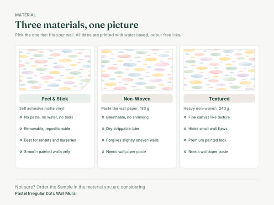Open the Peel & Stick sample image
Viewport: 274px width, 205px height.
(55, 70)
